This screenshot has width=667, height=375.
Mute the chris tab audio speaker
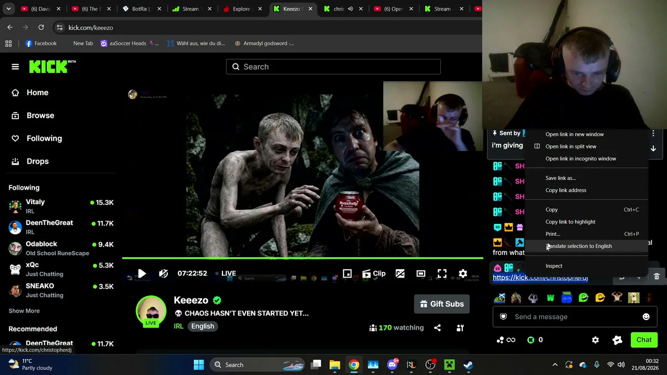(x=351, y=9)
